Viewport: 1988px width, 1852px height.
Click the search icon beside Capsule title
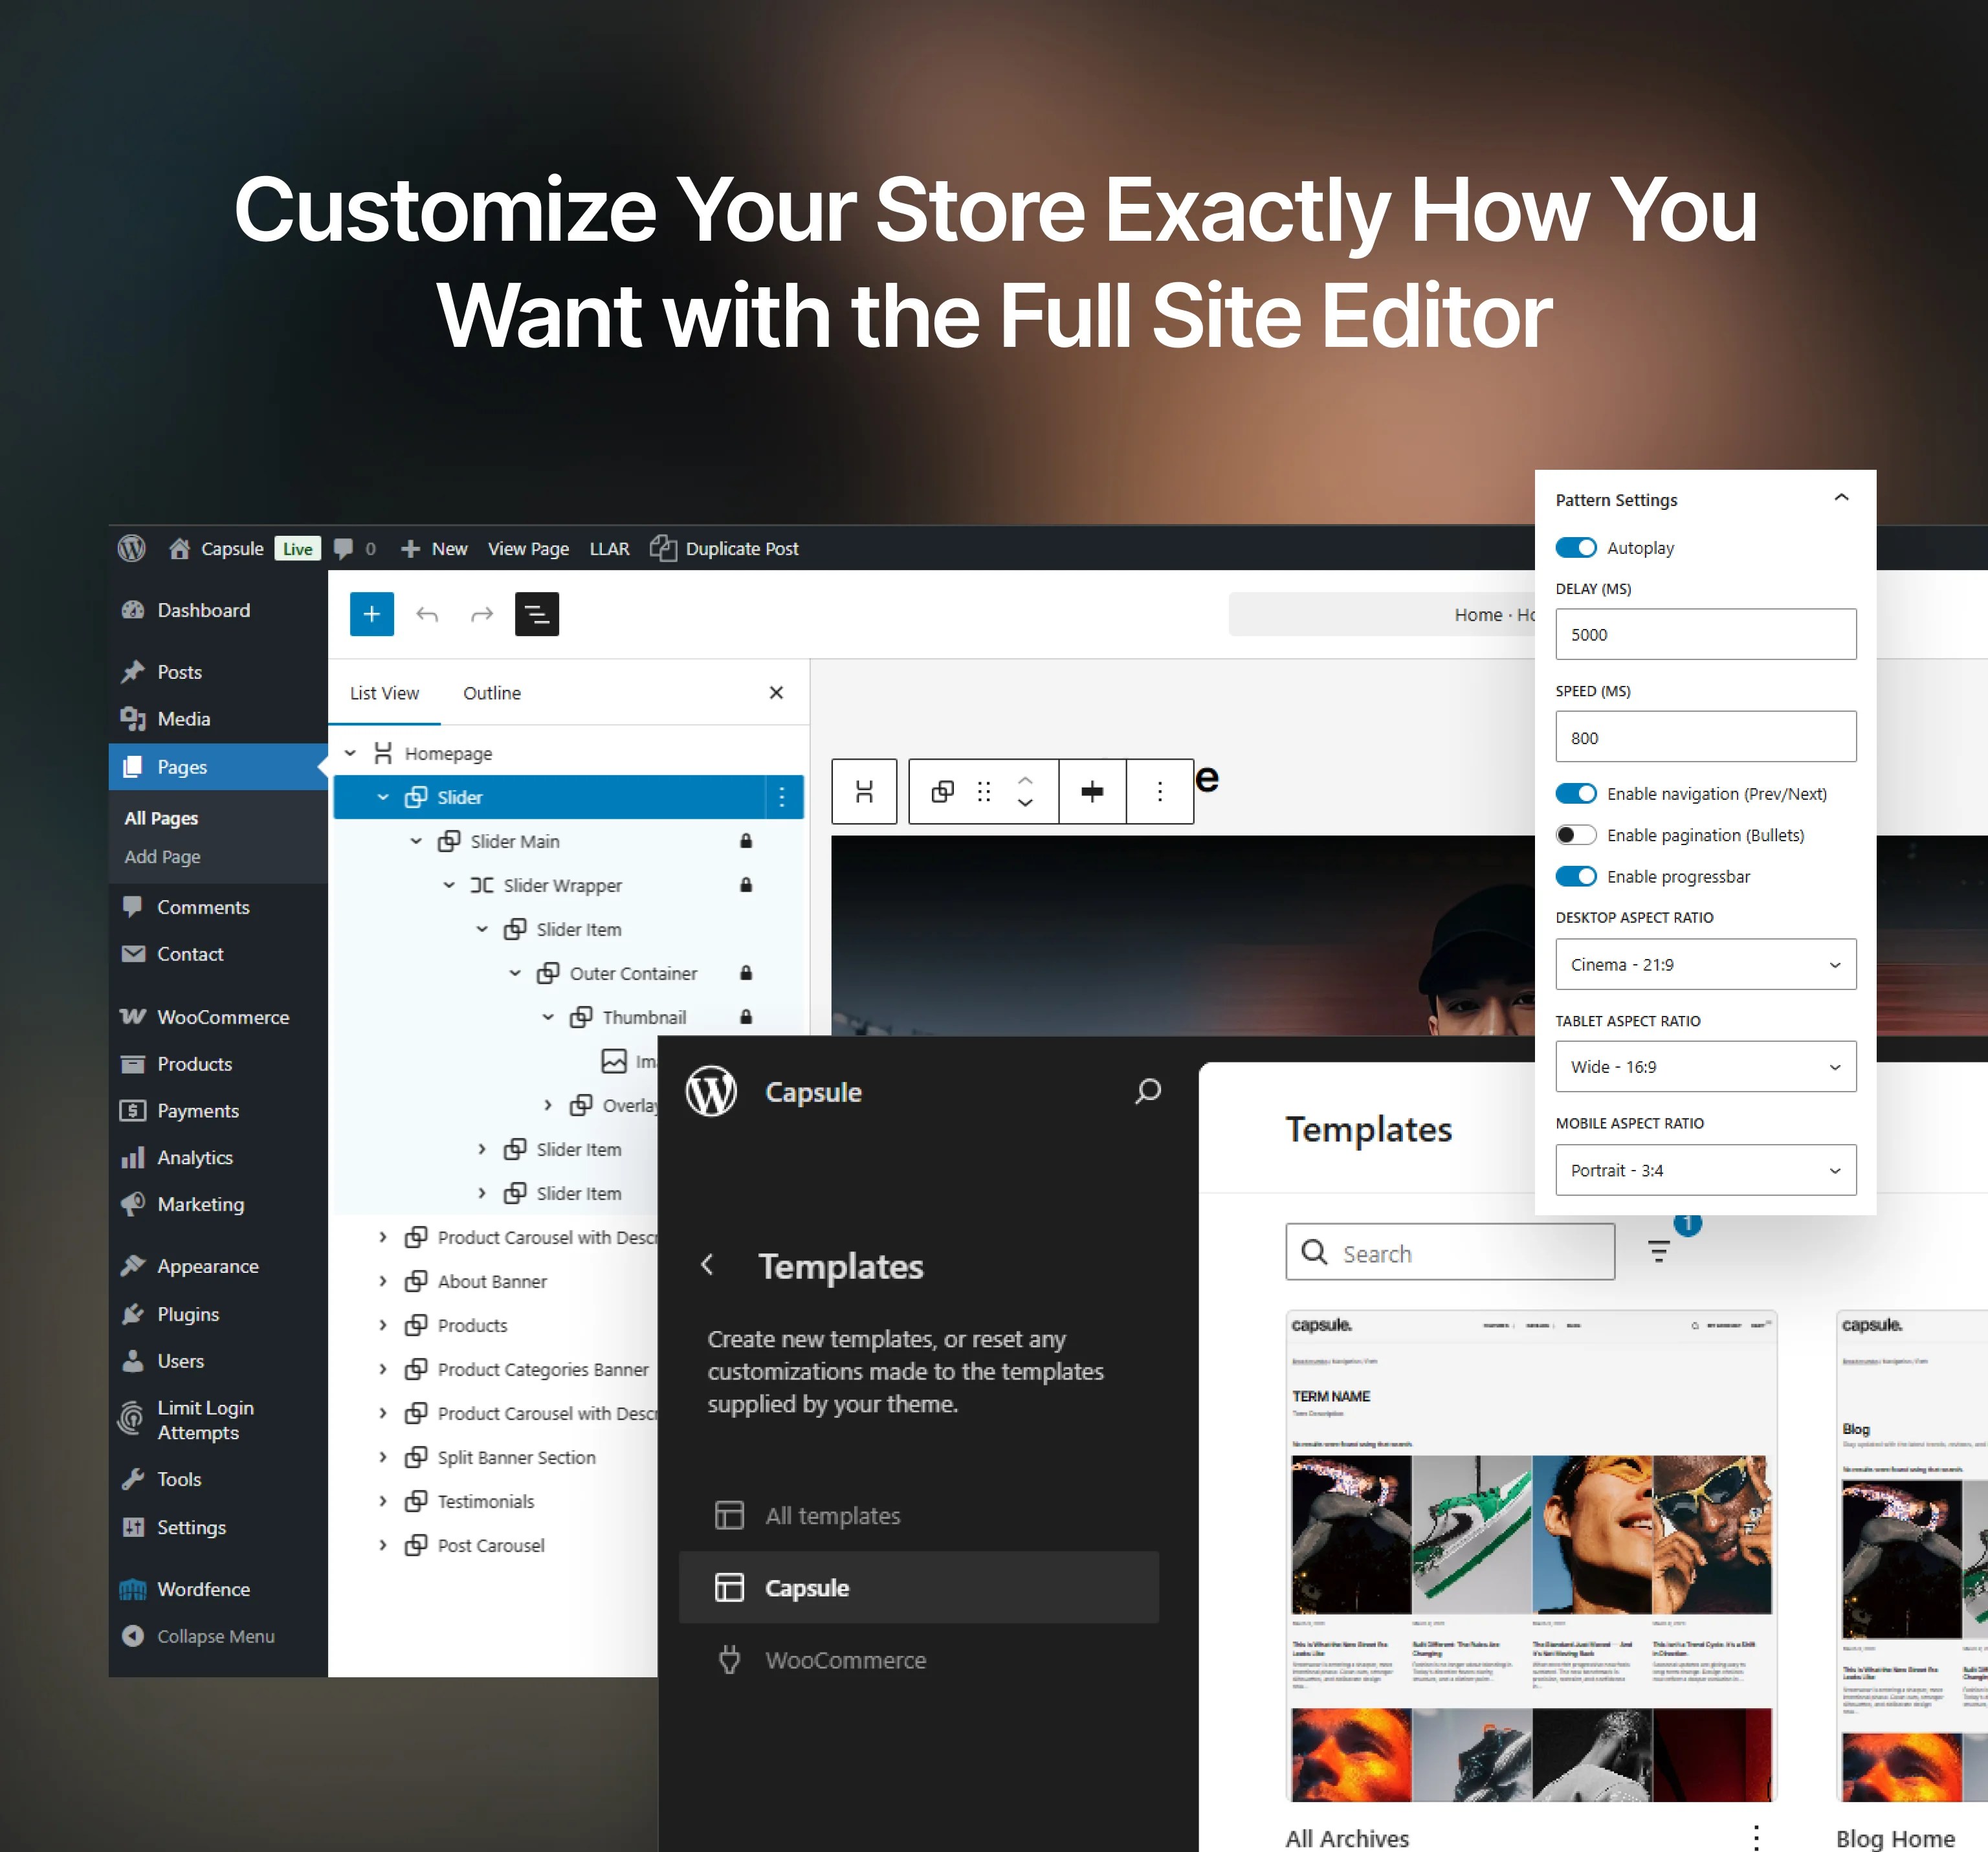pyautogui.click(x=1148, y=1091)
